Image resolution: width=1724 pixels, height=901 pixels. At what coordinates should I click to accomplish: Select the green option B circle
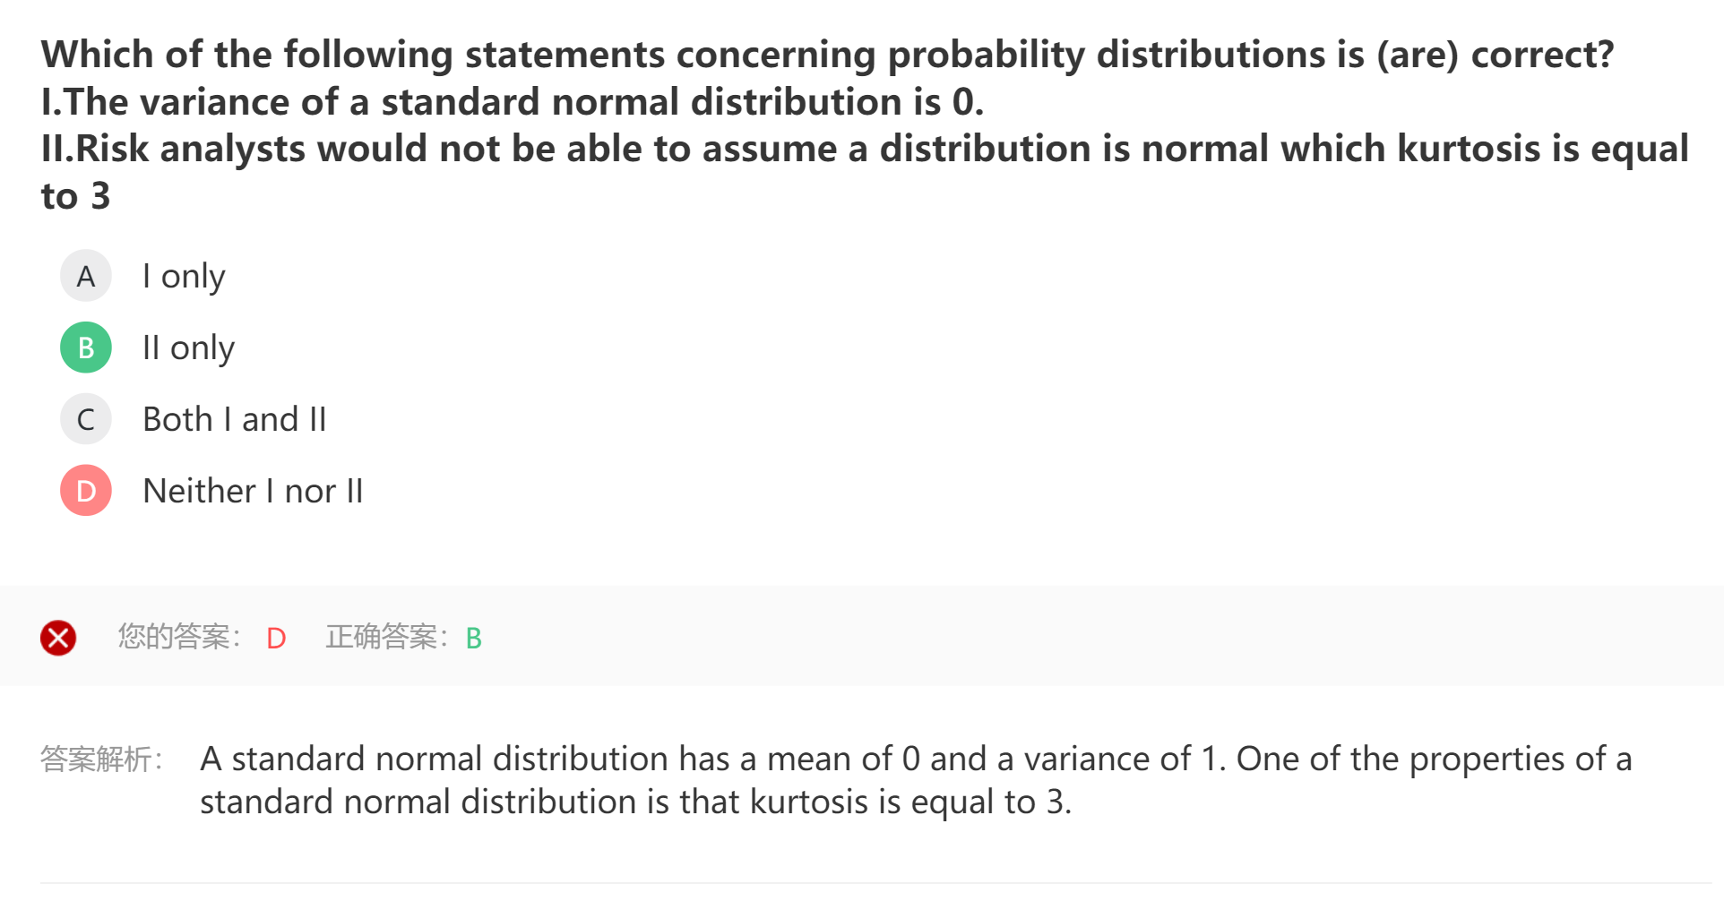point(86,348)
